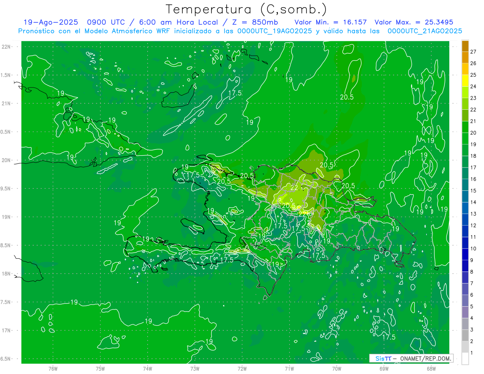The height and width of the screenshot is (374, 484).
Task: Click the yellow segment of the color scale
Action: pyautogui.click(x=465, y=81)
